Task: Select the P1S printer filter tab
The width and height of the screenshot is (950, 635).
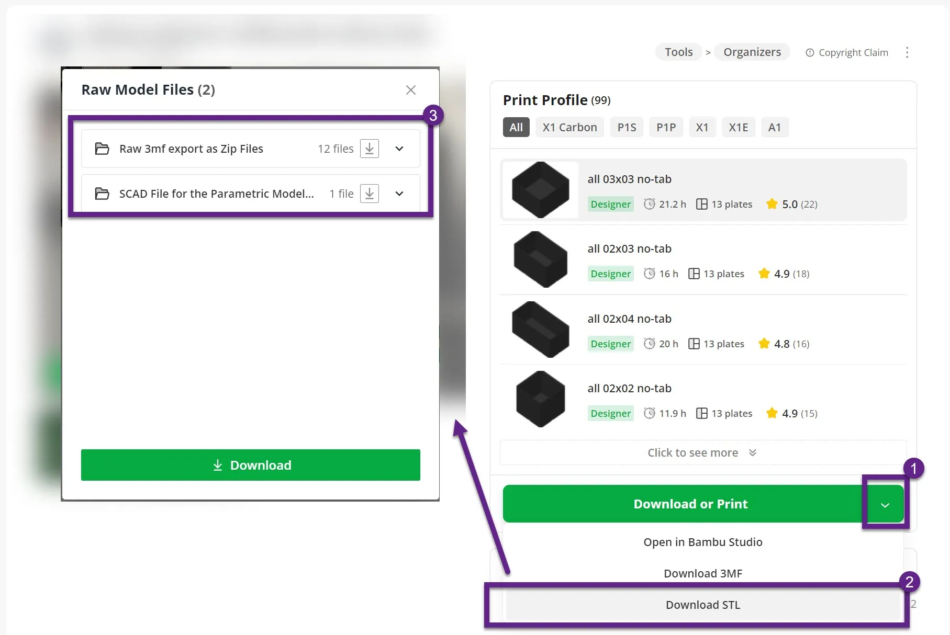Action: 627,127
